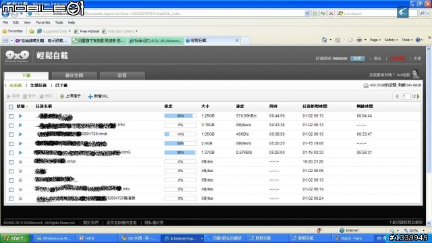Check the box for the 1.37GB task
The width and height of the screenshot is (432, 243).
pyautogui.click(x=11, y=153)
